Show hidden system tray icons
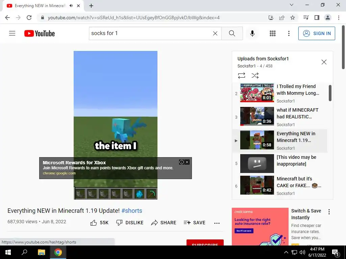 pos(286,252)
